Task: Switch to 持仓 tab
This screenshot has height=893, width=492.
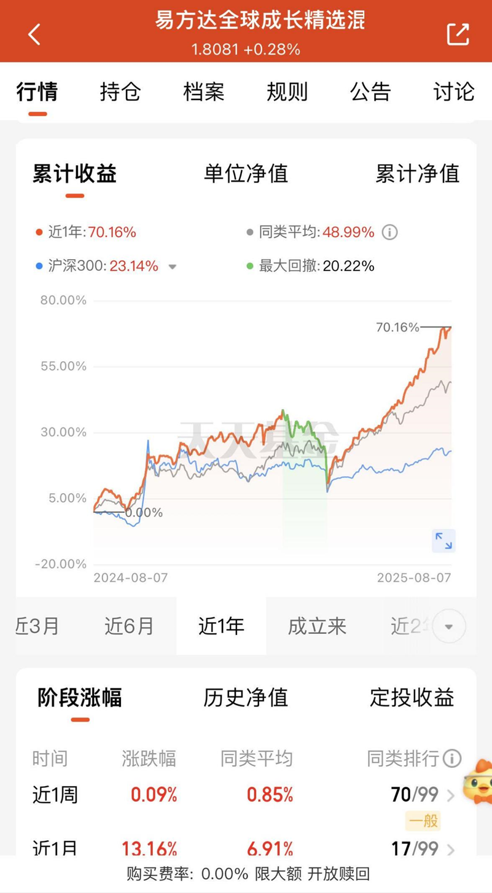Action: pyautogui.click(x=120, y=92)
